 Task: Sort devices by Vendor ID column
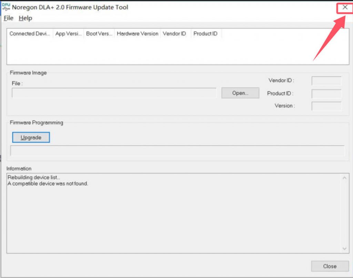[x=175, y=33]
